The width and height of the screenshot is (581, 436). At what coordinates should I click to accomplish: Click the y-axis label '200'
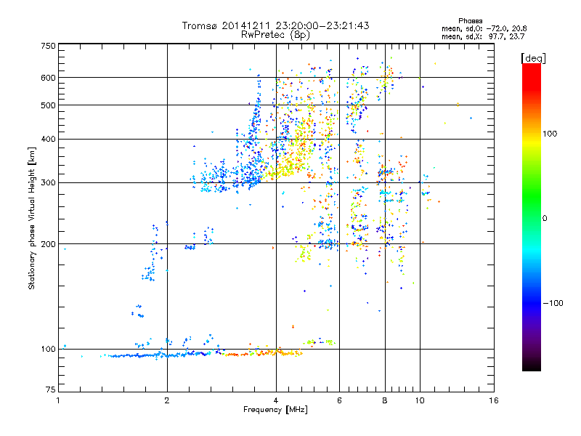pos(48,244)
